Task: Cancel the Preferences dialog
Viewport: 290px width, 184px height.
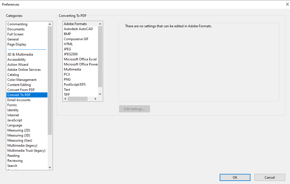Action: coord(270,177)
